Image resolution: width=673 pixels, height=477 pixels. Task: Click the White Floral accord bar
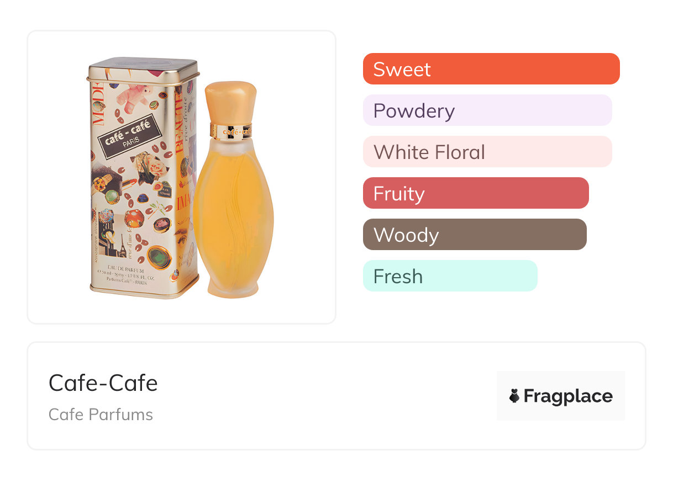[487, 152]
